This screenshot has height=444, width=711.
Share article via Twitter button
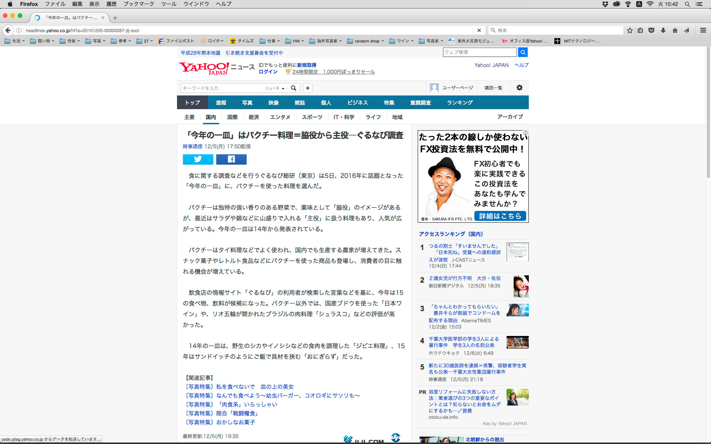(198, 159)
